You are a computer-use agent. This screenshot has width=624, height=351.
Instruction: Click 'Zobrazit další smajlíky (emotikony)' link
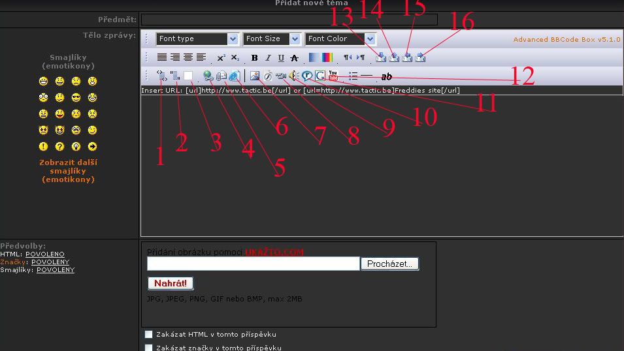point(68,171)
